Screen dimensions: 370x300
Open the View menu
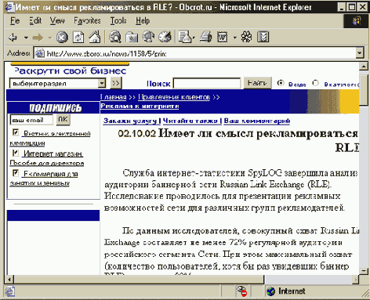[57, 20]
